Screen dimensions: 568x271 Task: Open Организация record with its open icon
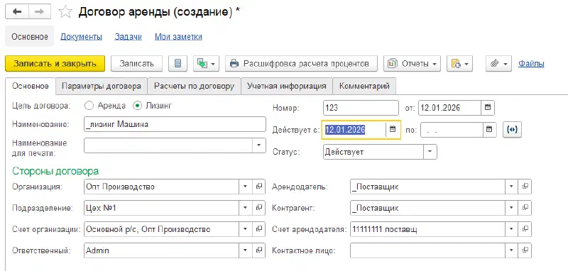point(258,187)
